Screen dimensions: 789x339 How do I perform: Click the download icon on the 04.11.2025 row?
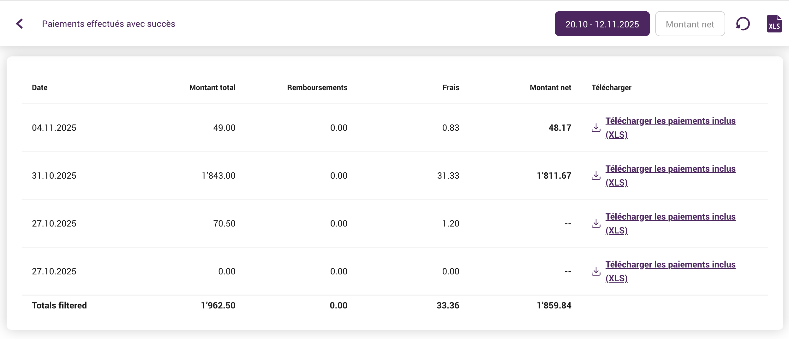pos(596,128)
